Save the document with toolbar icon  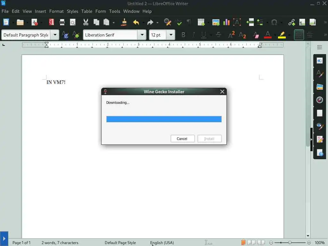[35, 22]
